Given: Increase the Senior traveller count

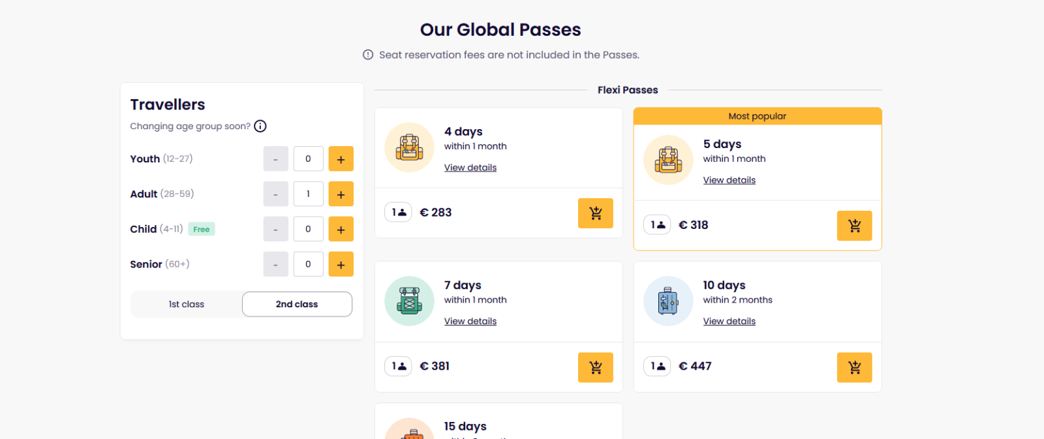Looking at the screenshot, I should [x=341, y=265].
